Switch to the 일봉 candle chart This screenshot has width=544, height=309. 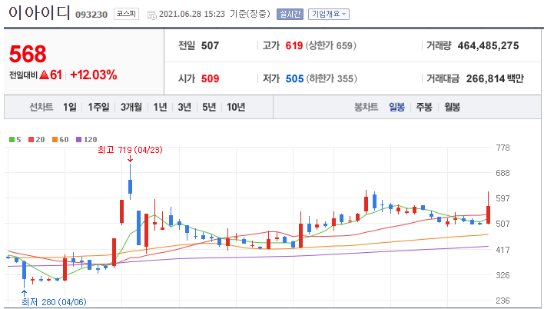396,107
